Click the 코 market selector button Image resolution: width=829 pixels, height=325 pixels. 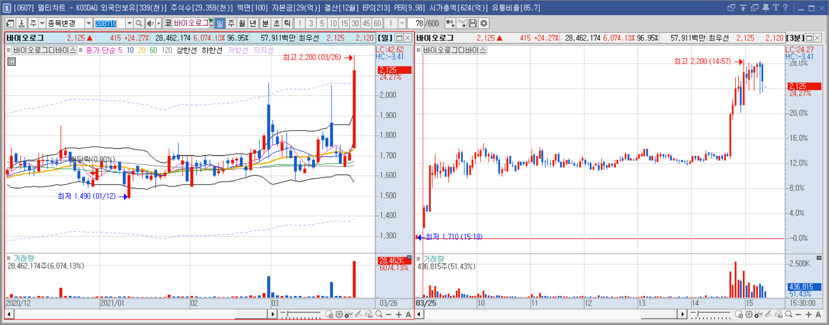pyautogui.click(x=168, y=23)
